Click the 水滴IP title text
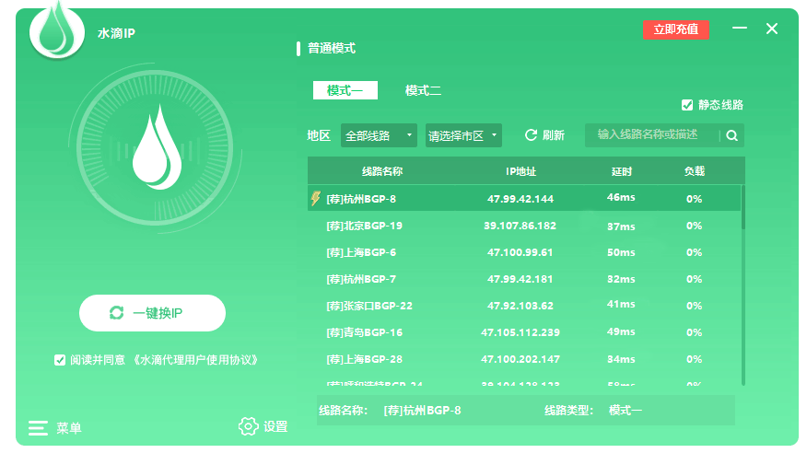 coord(116,33)
